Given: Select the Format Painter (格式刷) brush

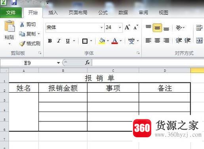Looking at the screenshot, I should click(30, 43).
